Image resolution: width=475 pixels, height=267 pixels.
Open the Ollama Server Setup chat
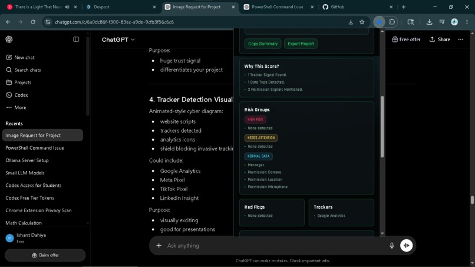pos(42,160)
